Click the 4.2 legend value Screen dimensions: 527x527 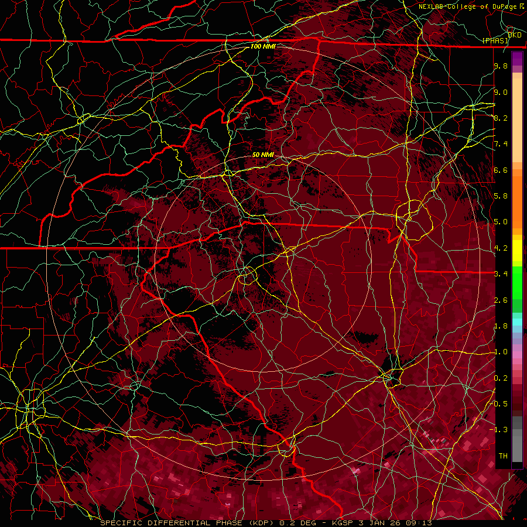pos(501,248)
